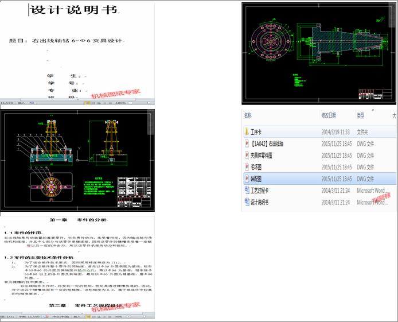This screenshot has width=398, height=322.
Task: Click 文件夹 type of the 工序卡 row
Action: pyautogui.click(x=362, y=132)
